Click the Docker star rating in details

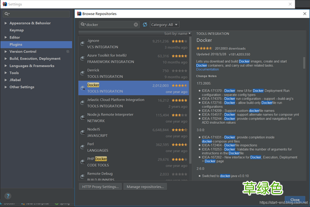(204, 49)
